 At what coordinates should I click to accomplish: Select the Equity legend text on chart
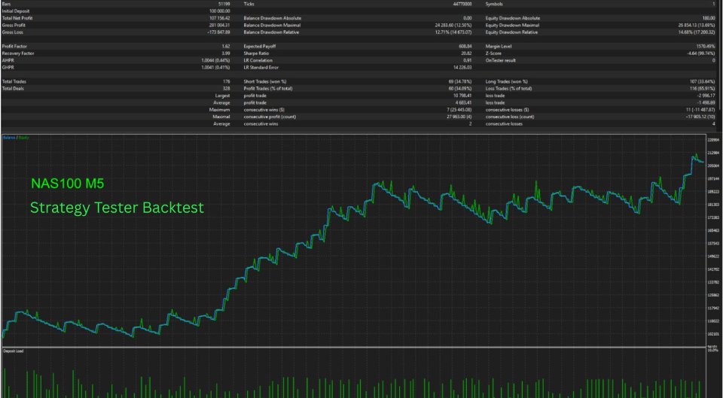pyautogui.click(x=23, y=137)
